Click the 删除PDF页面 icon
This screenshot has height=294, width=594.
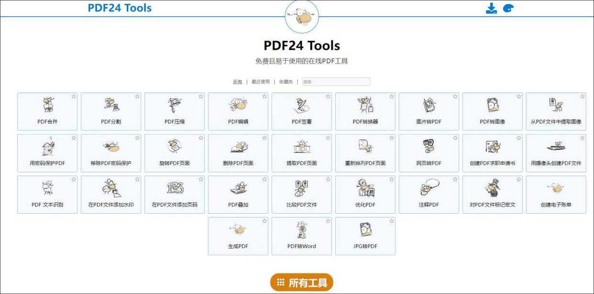point(238,147)
